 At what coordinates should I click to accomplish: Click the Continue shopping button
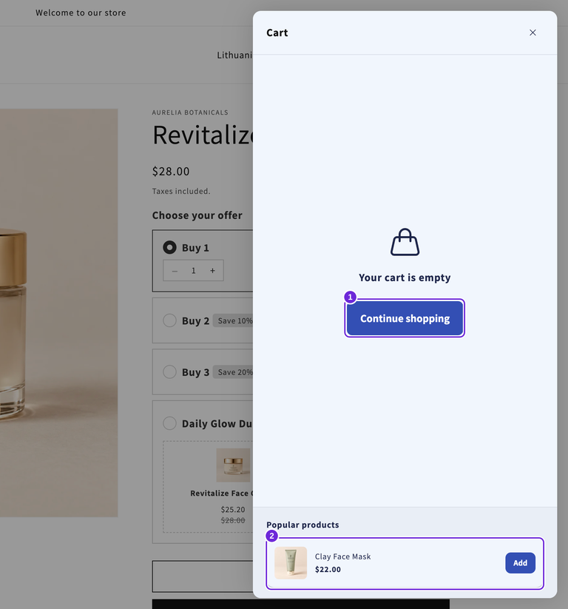(x=405, y=318)
